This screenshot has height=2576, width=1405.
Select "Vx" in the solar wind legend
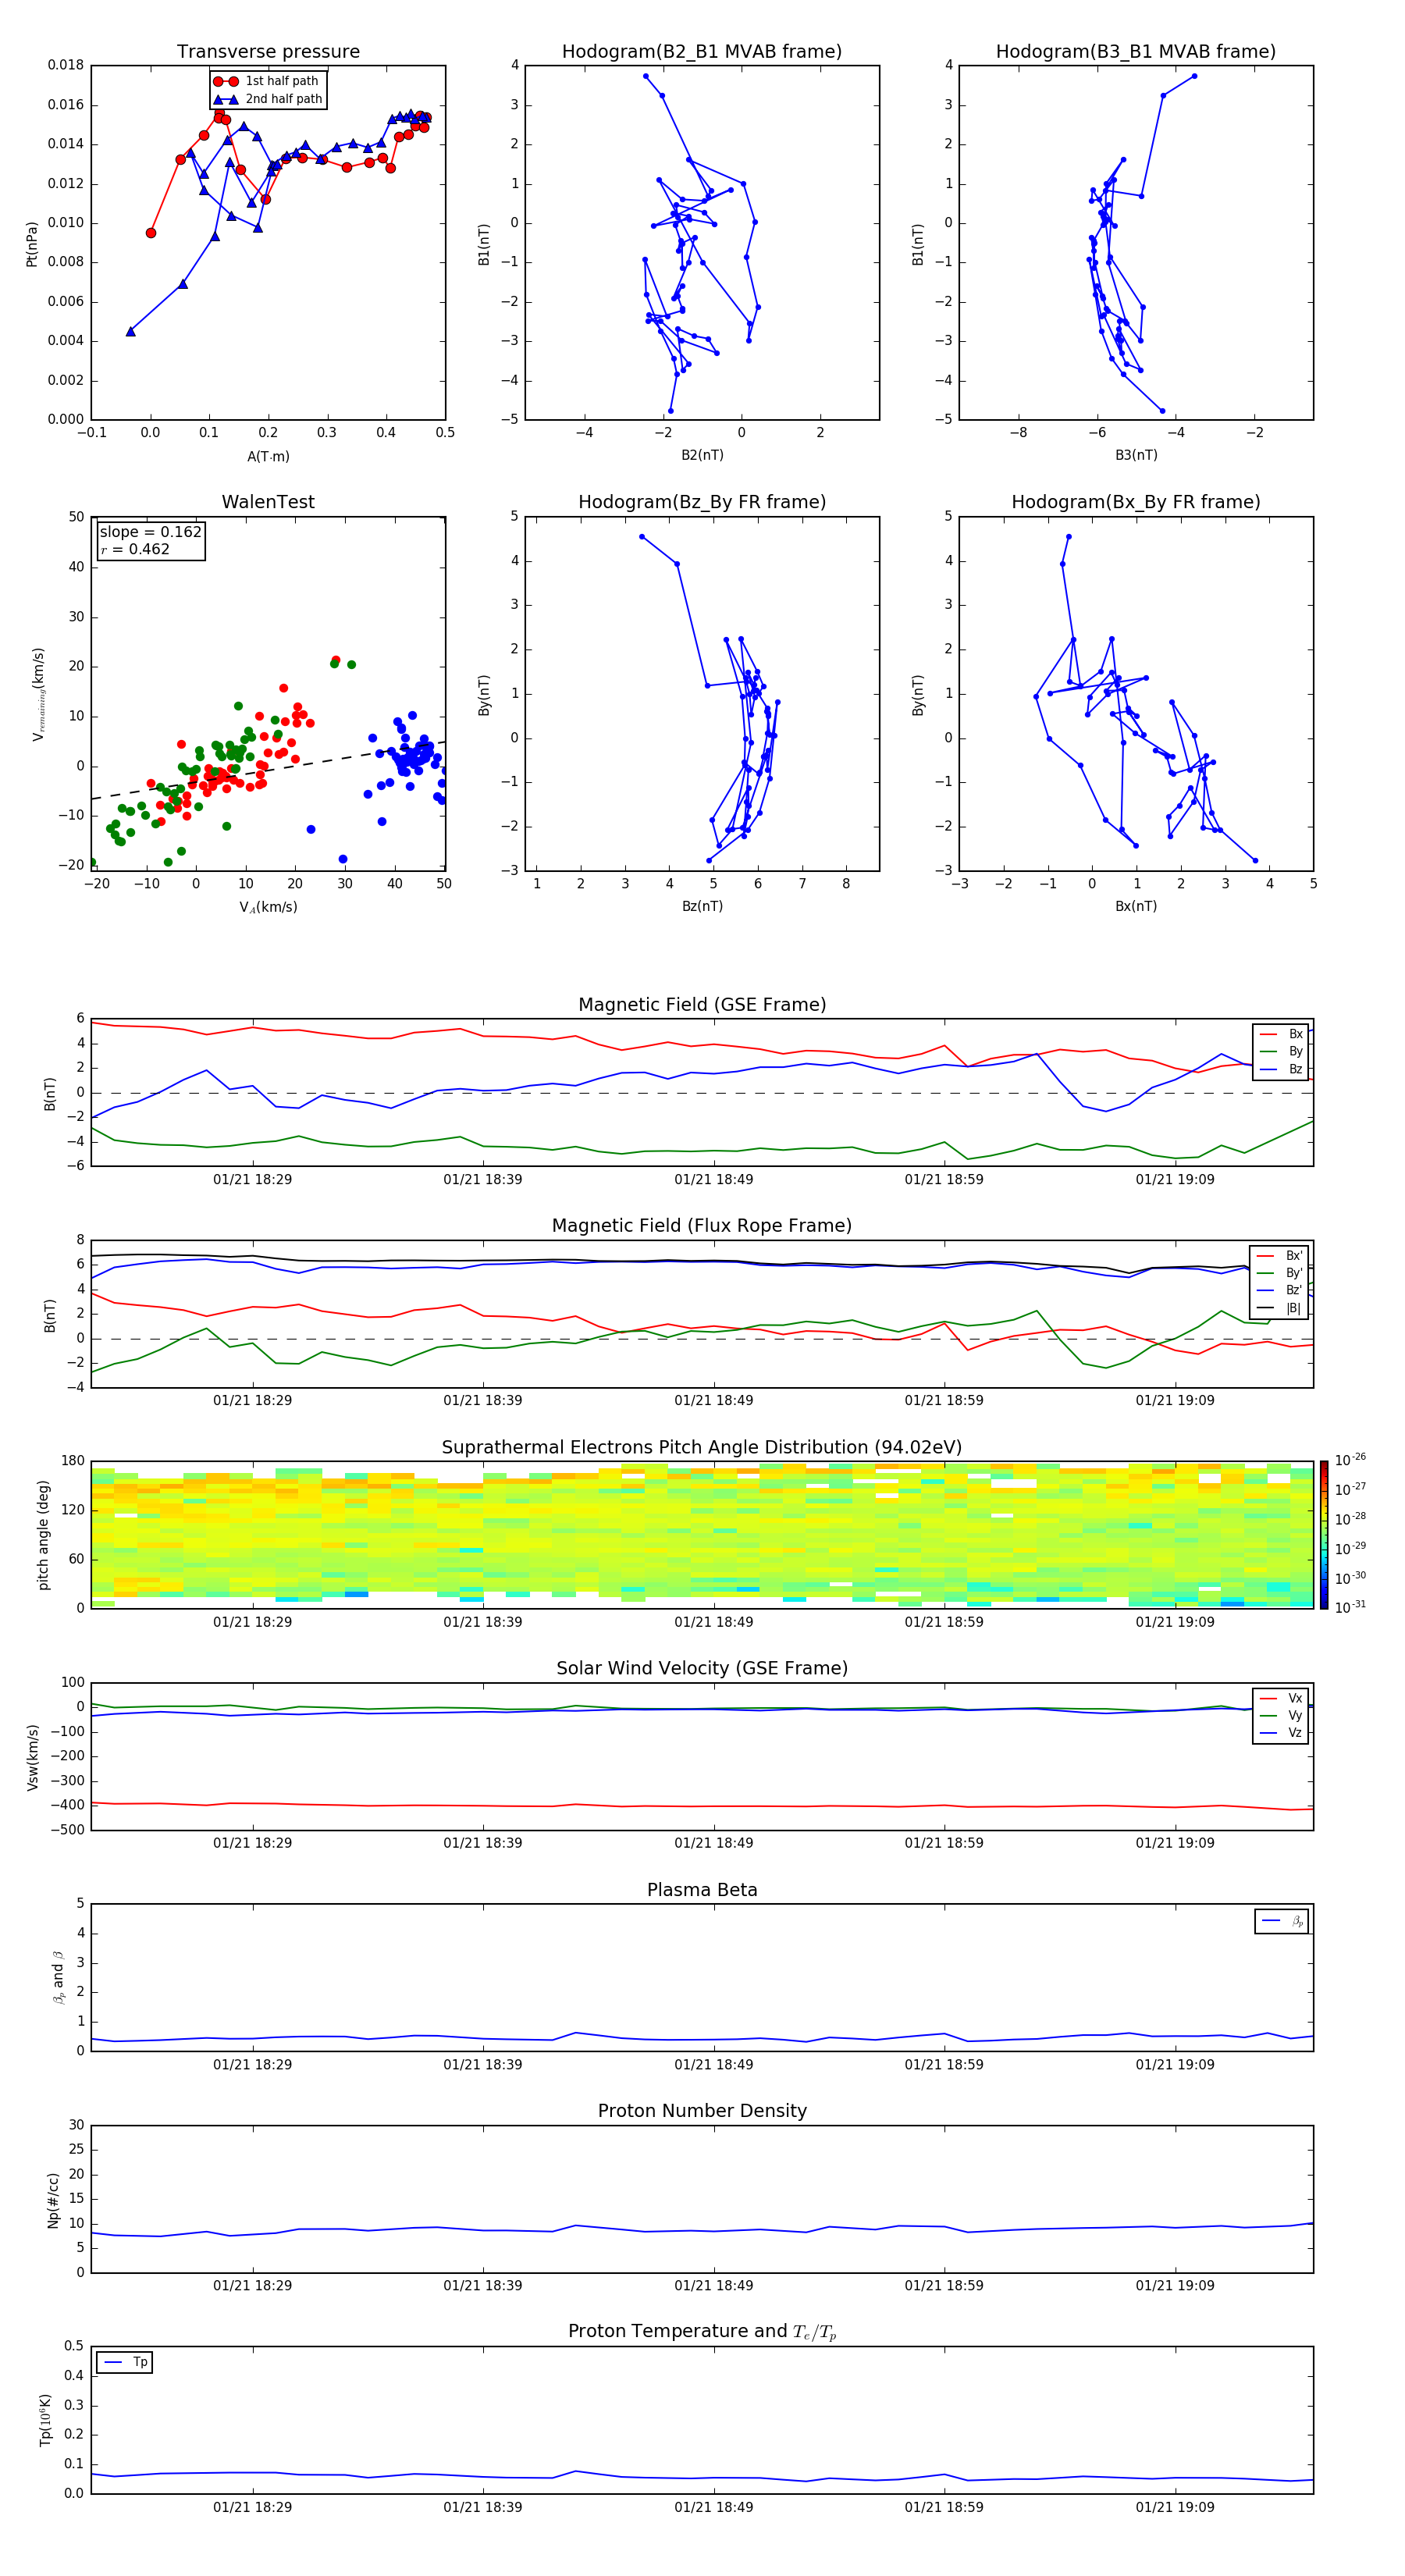pos(1282,1698)
